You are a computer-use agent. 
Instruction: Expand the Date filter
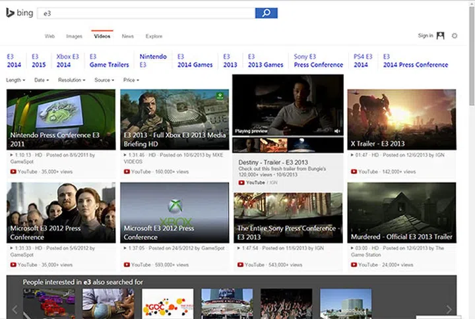pos(42,80)
